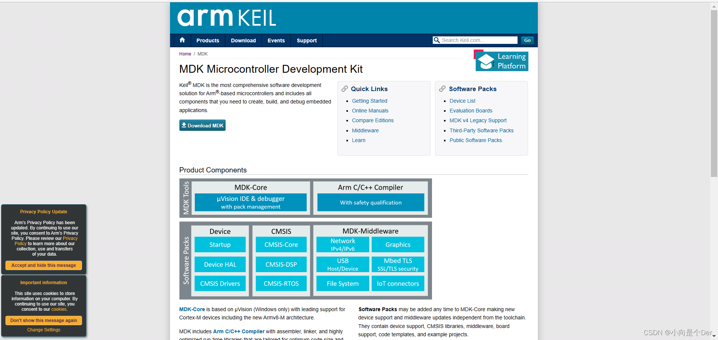
Task: Open the Products menu
Action: (x=208, y=40)
